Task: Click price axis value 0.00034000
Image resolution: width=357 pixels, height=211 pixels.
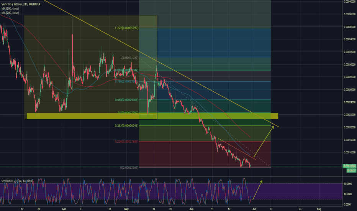Action: click(x=350, y=39)
